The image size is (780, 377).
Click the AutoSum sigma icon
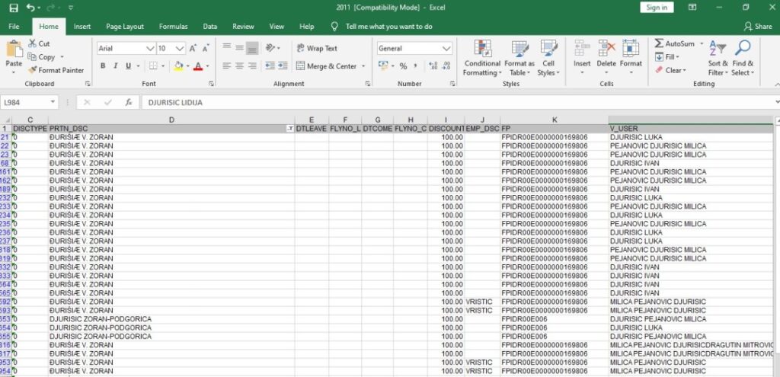click(x=659, y=43)
